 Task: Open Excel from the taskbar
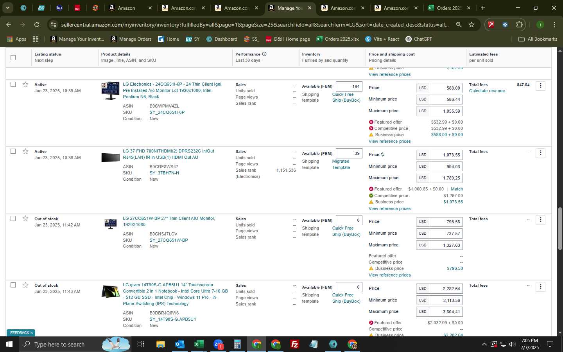198,344
